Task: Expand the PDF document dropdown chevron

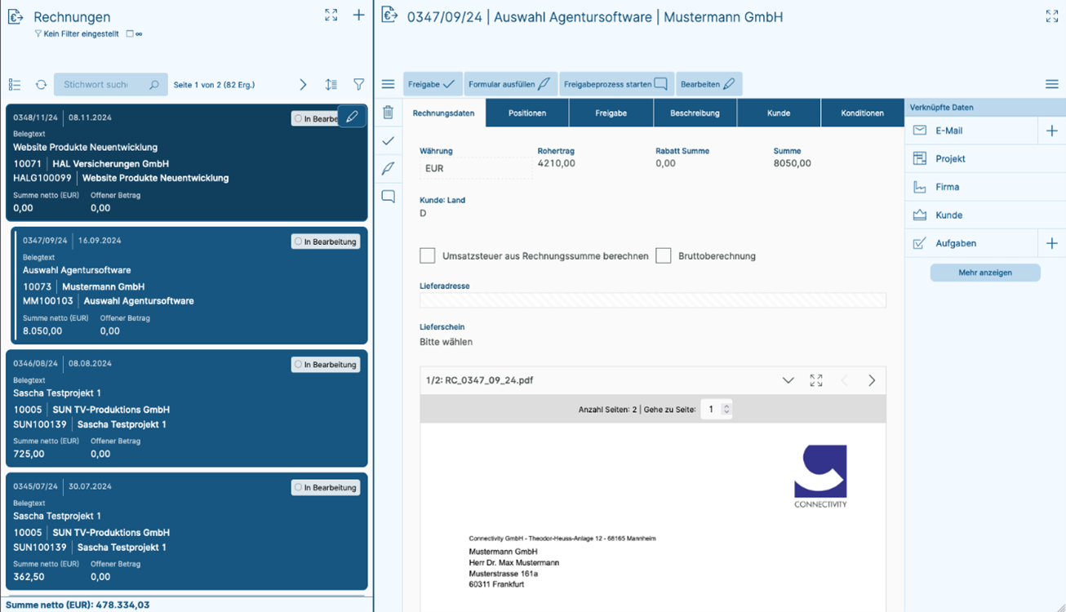Action: 788,380
